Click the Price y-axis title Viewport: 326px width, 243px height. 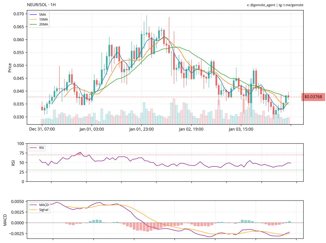point(10,68)
